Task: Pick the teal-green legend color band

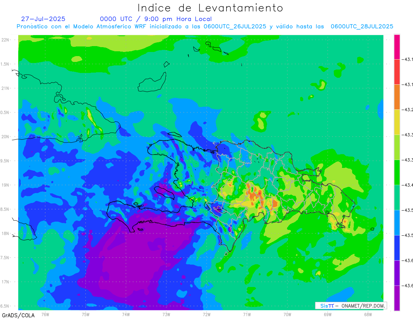Action: coord(397,198)
